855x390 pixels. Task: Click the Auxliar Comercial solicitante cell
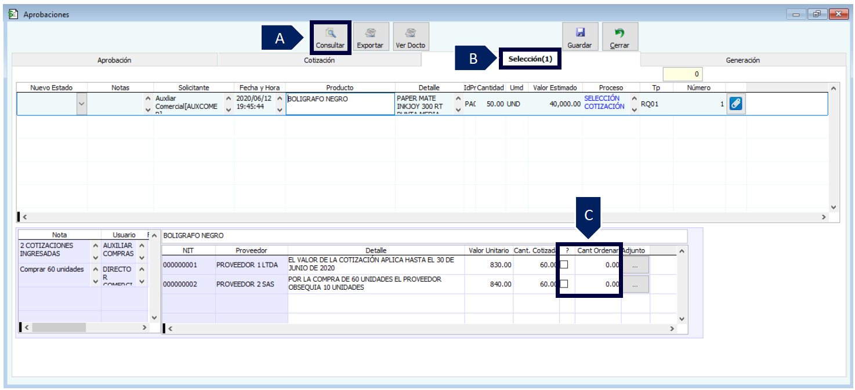coord(188,104)
